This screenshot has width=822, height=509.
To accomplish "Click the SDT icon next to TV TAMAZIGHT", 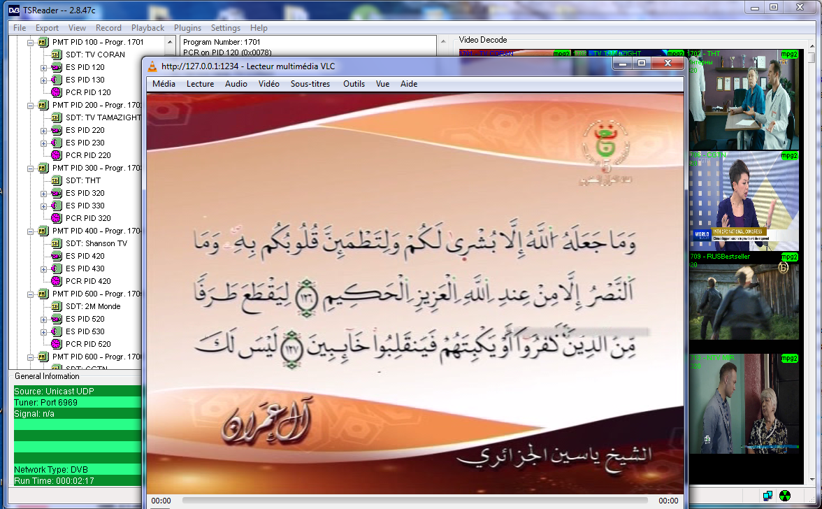I will pyautogui.click(x=56, y=117).
